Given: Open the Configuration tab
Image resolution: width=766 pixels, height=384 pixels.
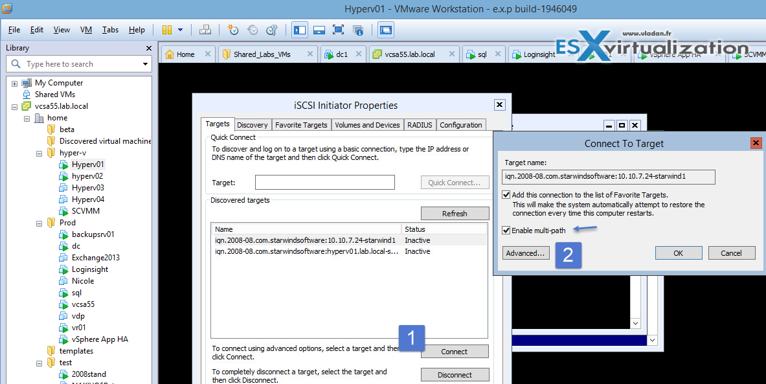Looking at the screenshot, I should [460, 125].
